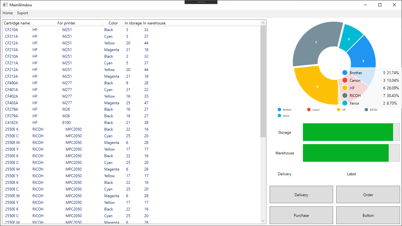Click the 30.43% RICOH percentage in tooltip
Screen dimensions: 402x226
click(393, 95)
